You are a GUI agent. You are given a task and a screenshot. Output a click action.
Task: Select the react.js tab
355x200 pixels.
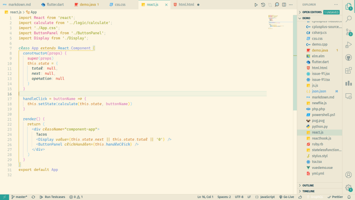(152, 4)
